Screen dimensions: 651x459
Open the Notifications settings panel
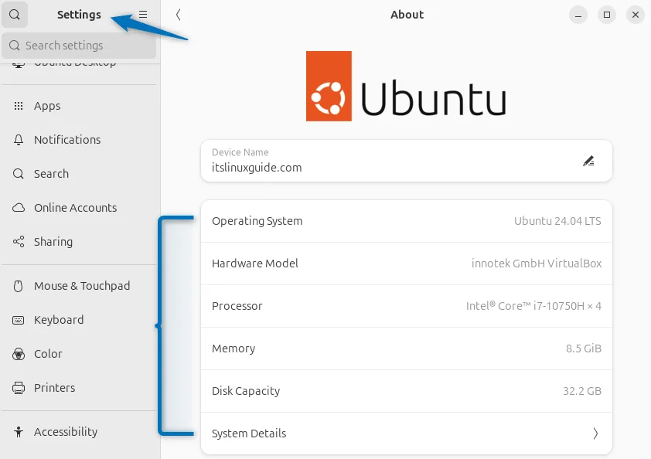coord(79,140)
